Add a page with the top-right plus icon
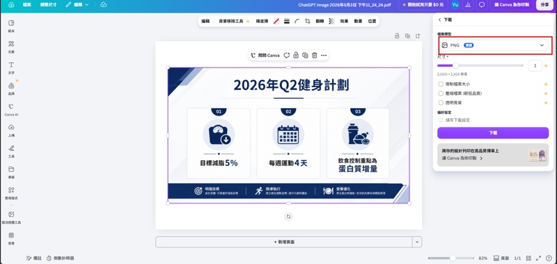Screen dimensions: 557x264 pos(418,36)
